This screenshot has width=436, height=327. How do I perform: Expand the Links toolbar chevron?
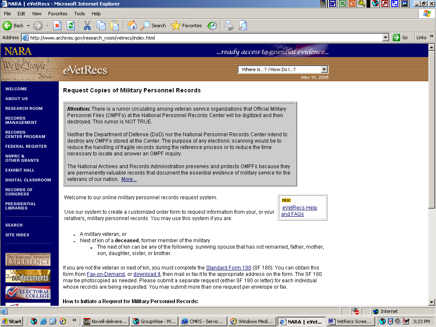tap(432, 37)
